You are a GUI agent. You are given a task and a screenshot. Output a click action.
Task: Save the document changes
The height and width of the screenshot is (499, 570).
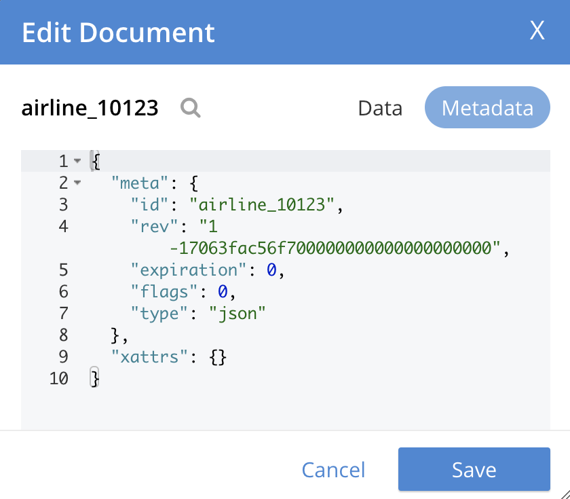pos(474,469)
